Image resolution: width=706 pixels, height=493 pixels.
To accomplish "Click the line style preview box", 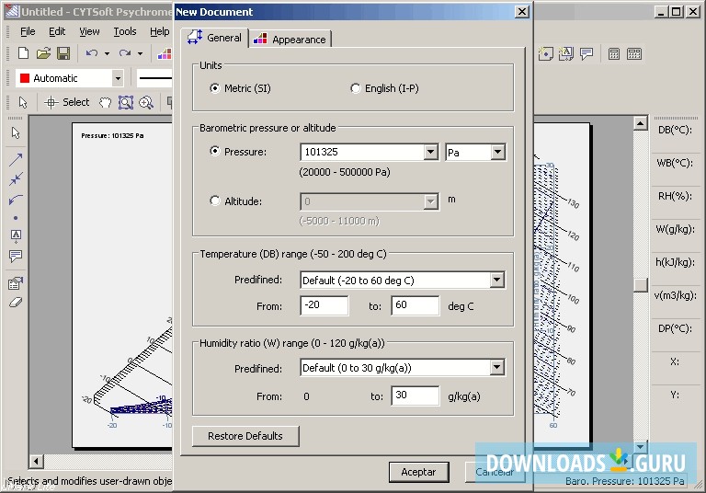I will (154, 78).
